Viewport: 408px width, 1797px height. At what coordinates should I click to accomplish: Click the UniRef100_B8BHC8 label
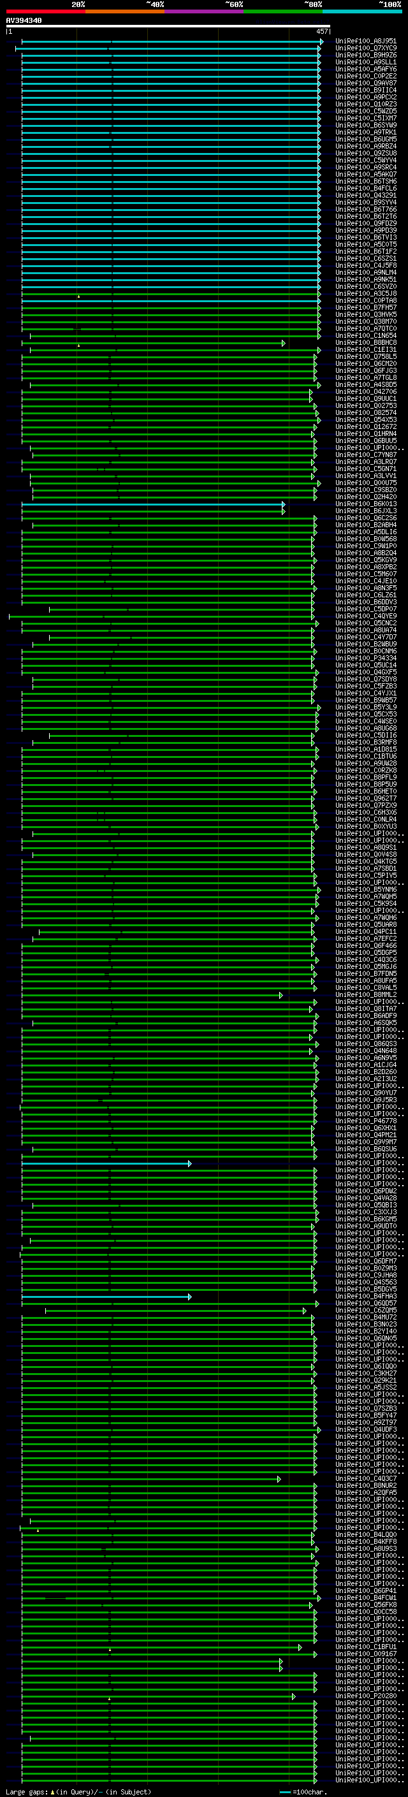click(x=365, y=342)
